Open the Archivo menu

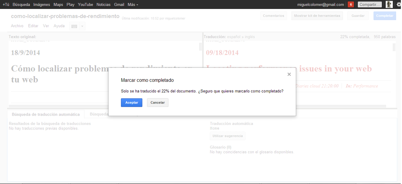tap(17, 26)
